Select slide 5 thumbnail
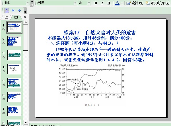The image size is (171, 126). point(14,83)
